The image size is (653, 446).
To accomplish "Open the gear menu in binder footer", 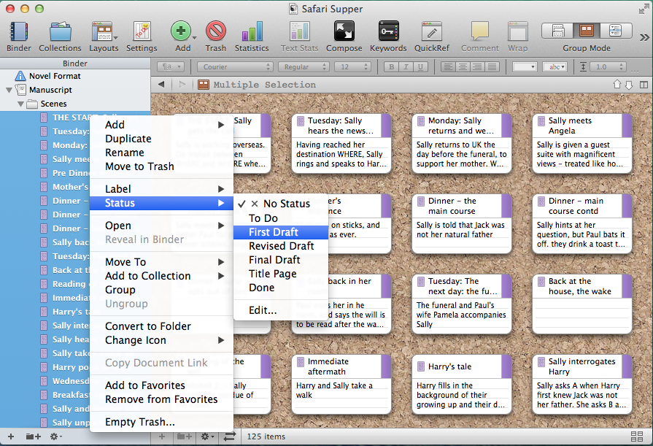I will (55, 437).
